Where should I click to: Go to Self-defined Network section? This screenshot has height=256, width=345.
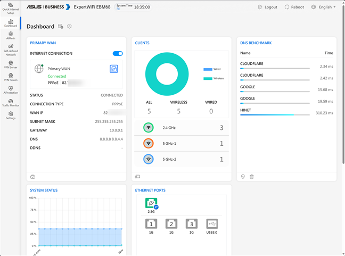(x=11, y=50)
